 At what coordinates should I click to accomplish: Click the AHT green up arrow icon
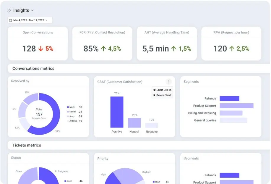coord(174,49)
